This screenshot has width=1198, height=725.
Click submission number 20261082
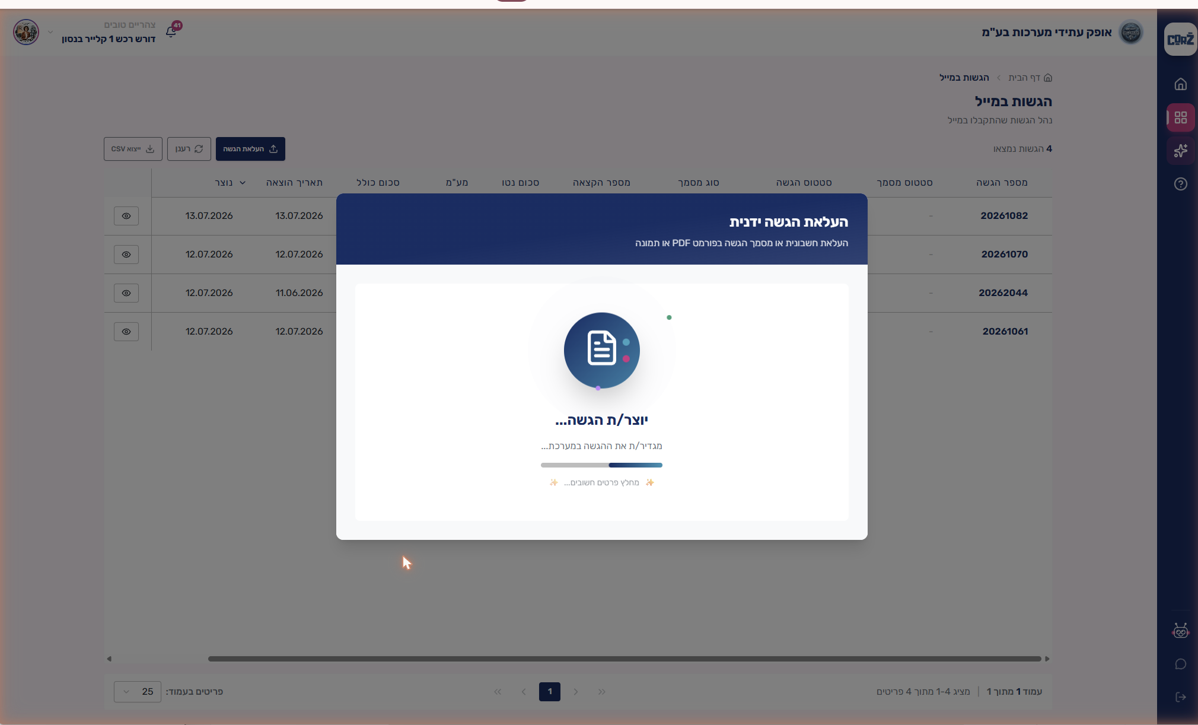tap(1004, 216)
